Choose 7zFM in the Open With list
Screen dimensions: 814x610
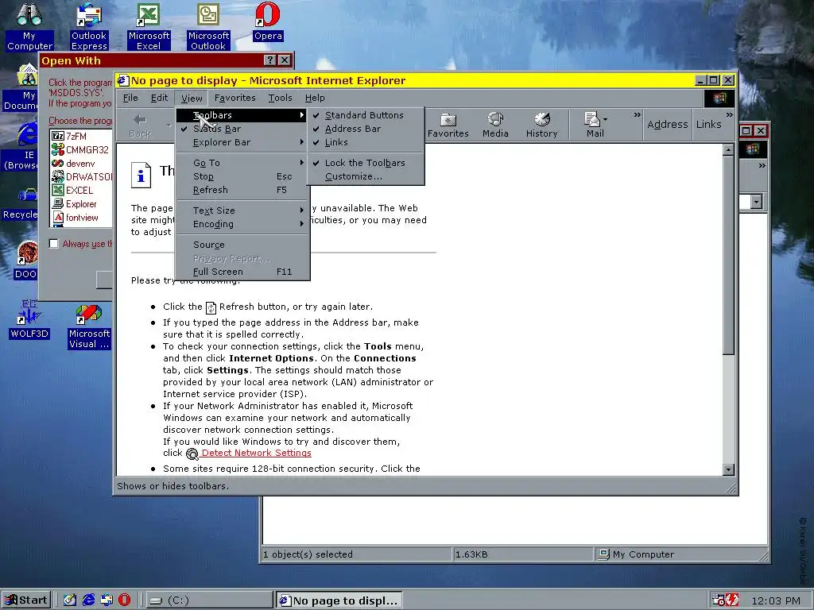[70, 136]
